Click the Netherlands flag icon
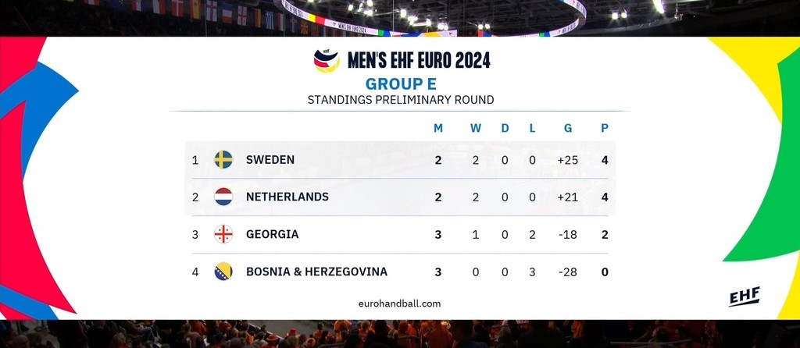Viewport: 800px width, 348px height. pos(223,197)
